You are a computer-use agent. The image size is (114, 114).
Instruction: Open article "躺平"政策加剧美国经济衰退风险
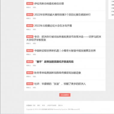54,62
